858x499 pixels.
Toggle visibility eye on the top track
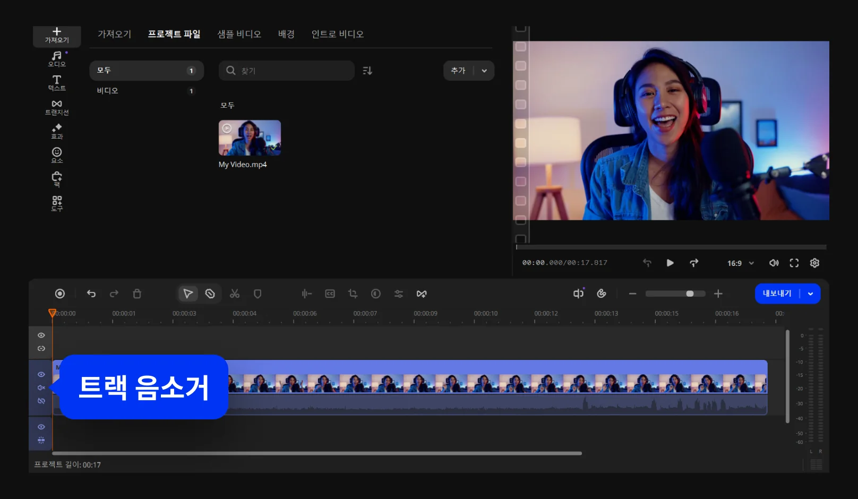point(41,335)
